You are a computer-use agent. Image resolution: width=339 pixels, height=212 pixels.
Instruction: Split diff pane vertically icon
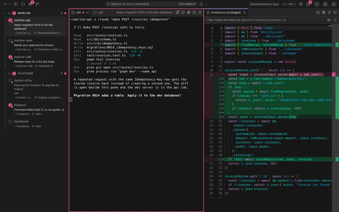click(x=329, y=13)
